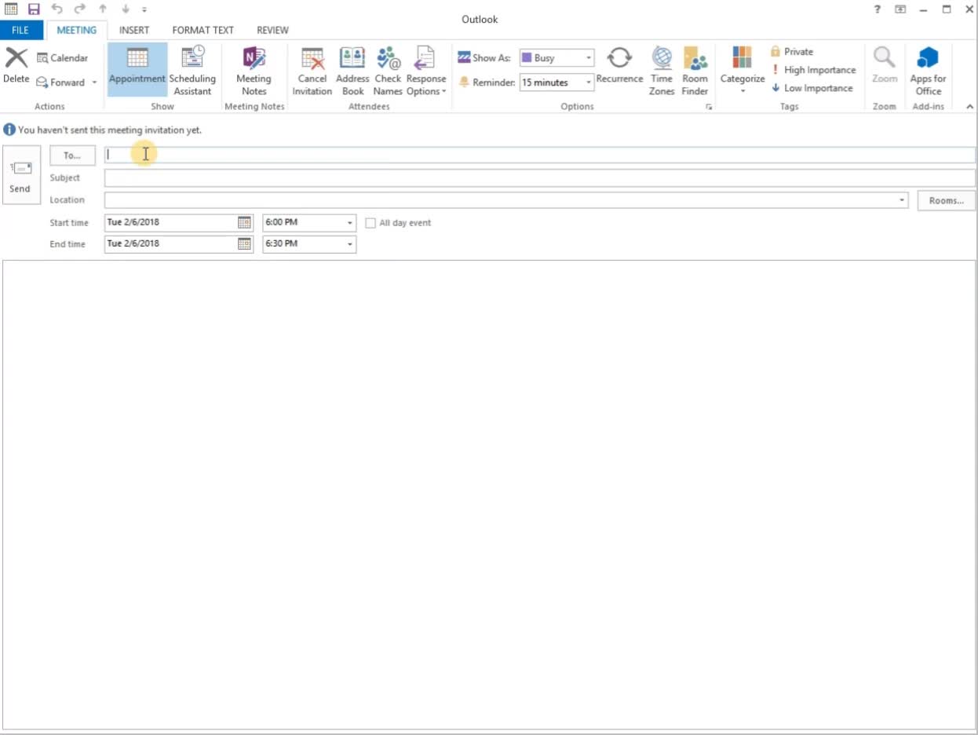
Task: Open the End time date picker
Action: [244, 243]
